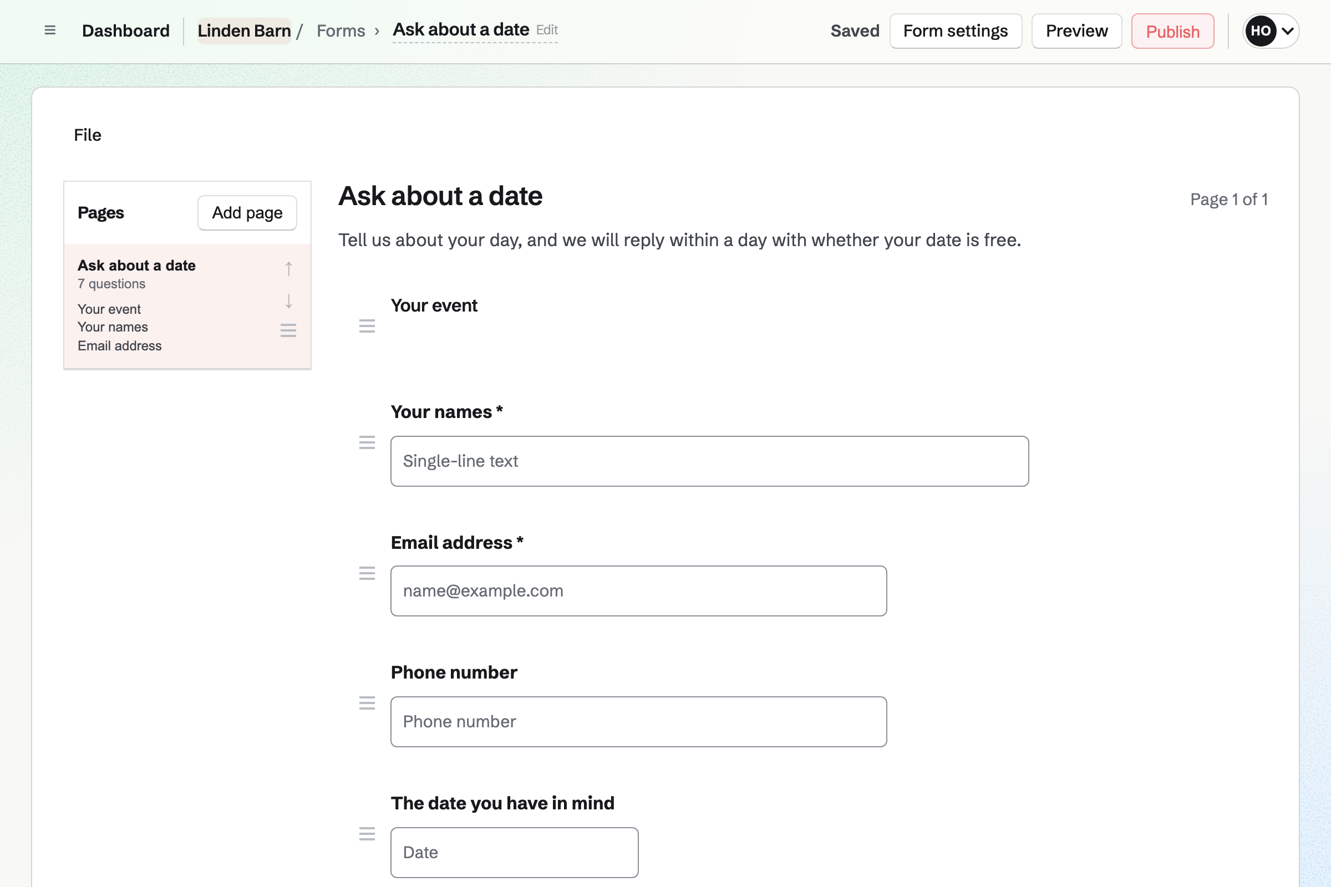Screen dimensions: 1331x887
Task: Open the HO account dropdown
Action: coord(1271,31)
